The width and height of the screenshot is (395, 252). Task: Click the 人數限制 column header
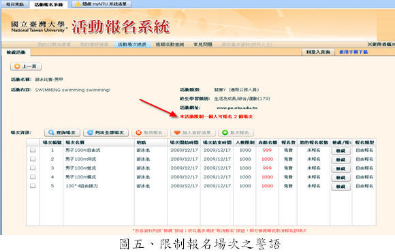pos(245,142)
